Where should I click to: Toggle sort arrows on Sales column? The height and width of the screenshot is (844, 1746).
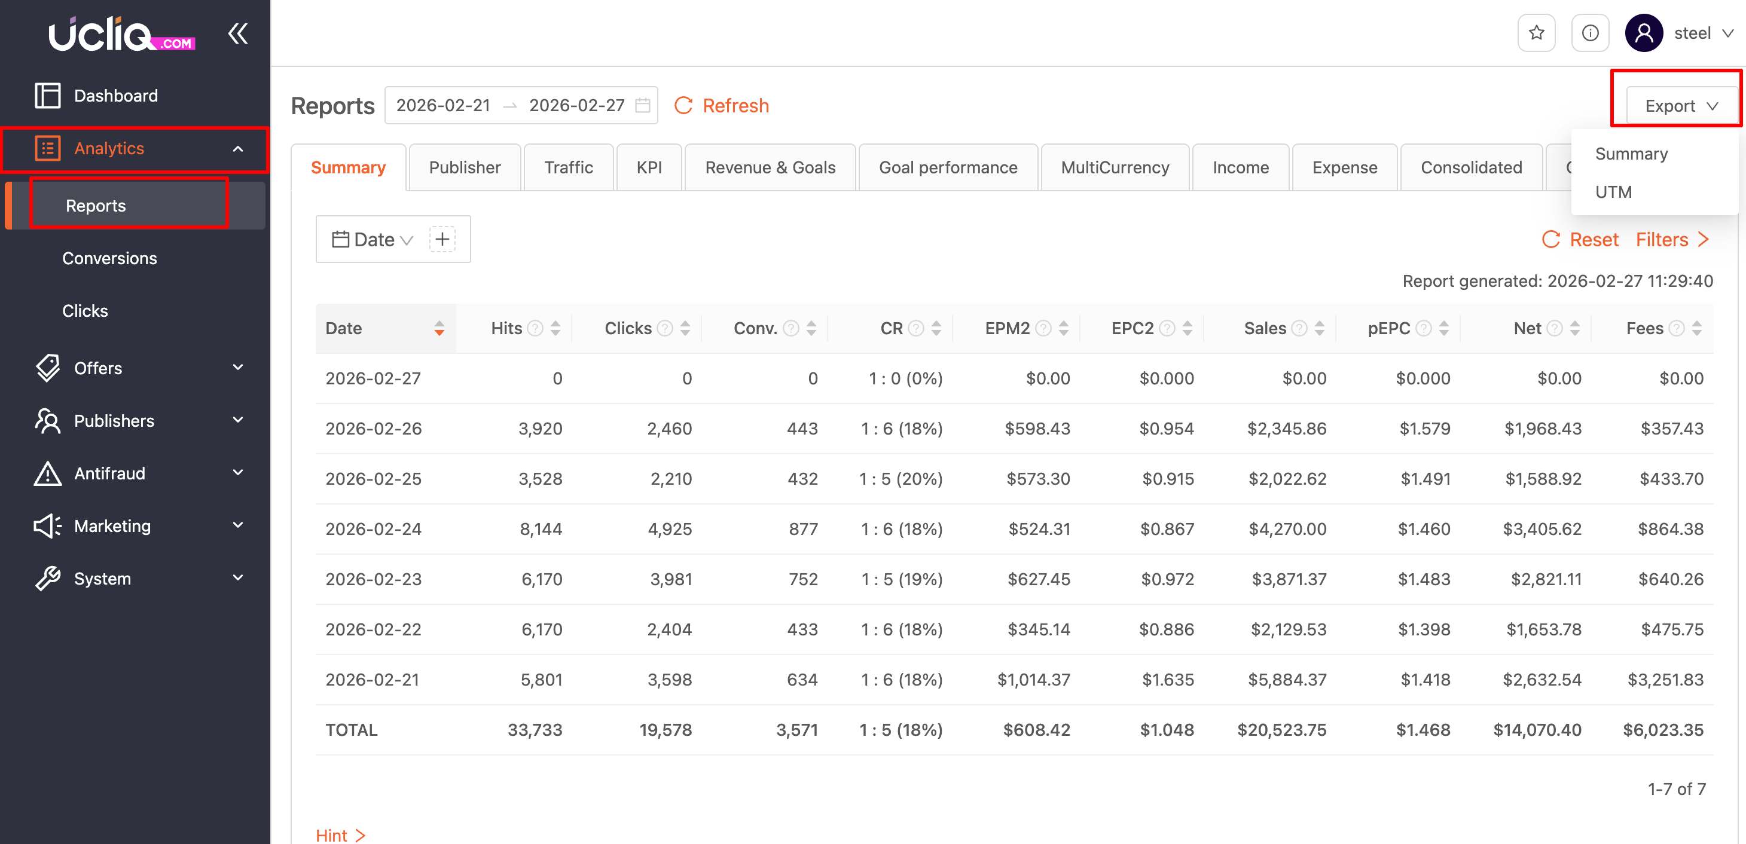pos(1319,329)
